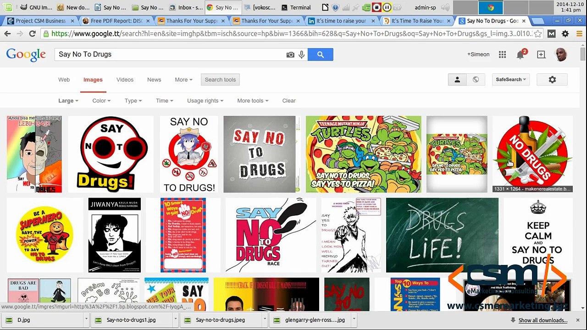Switch to News results tab

tap(154, 79)
